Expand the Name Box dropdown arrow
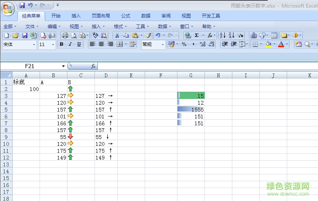Image resolution: width=318 pixels, height=201 pixels. [63, 66]
